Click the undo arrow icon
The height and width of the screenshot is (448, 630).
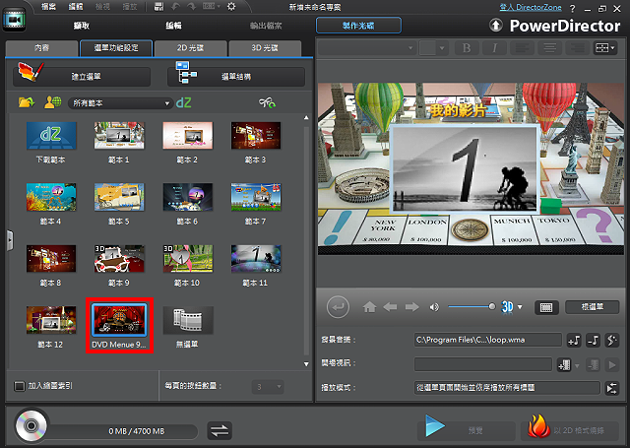point(175,7)
